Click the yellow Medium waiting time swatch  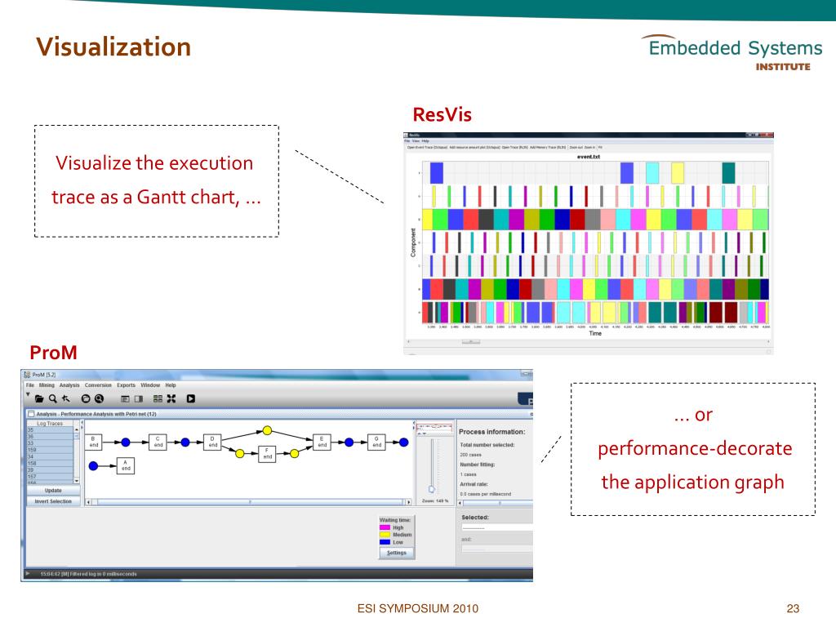coord(385,534)
